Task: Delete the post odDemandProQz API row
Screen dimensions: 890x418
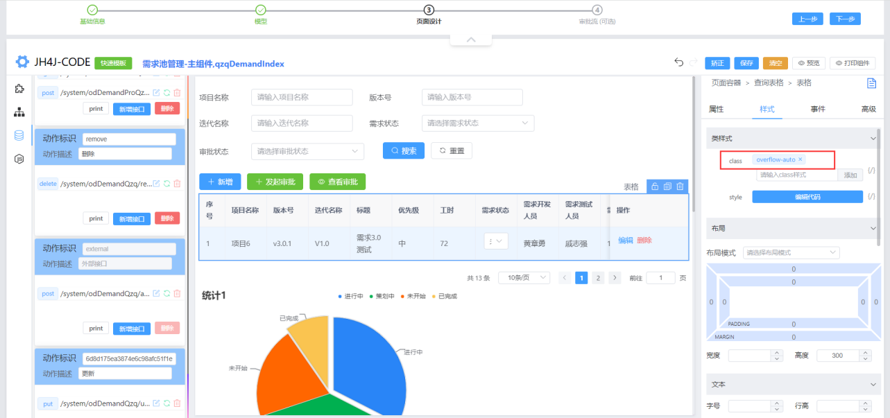Action: (177, 92)
